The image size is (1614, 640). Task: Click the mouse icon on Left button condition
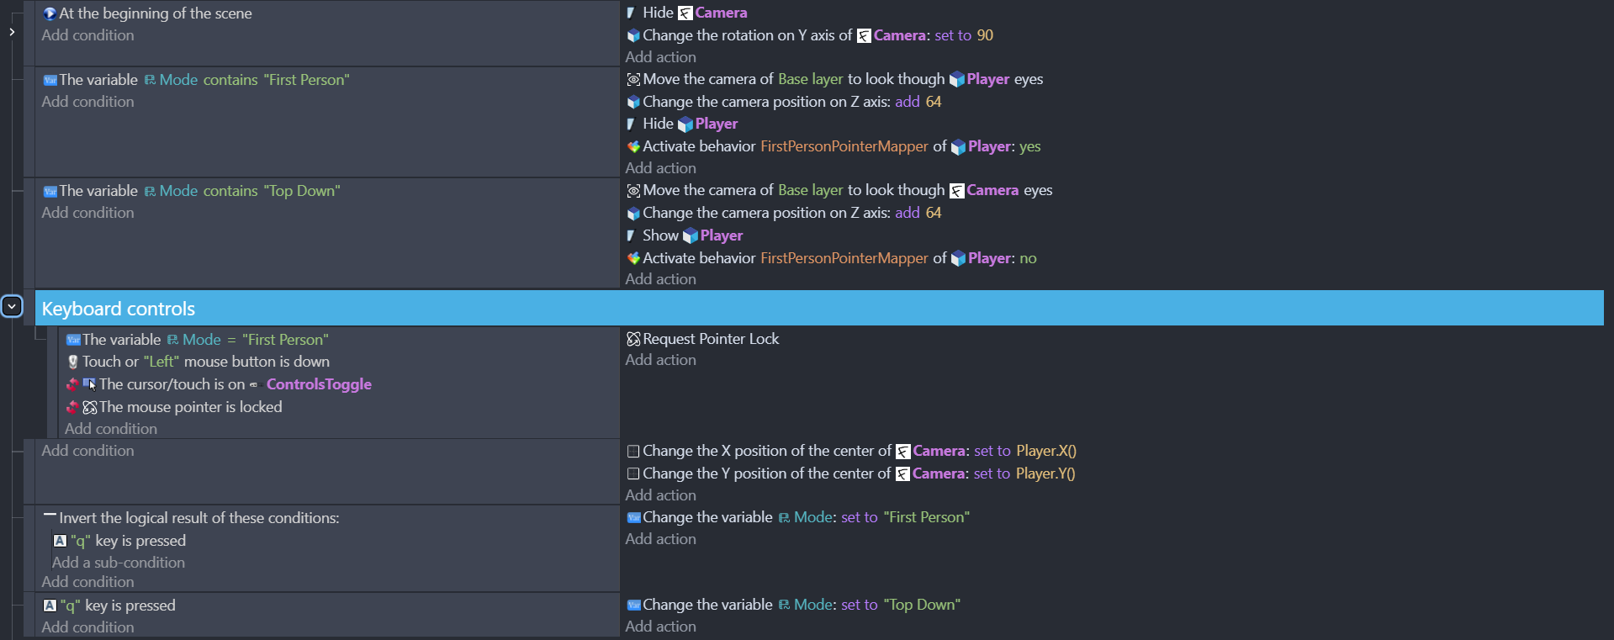(73, 362)
